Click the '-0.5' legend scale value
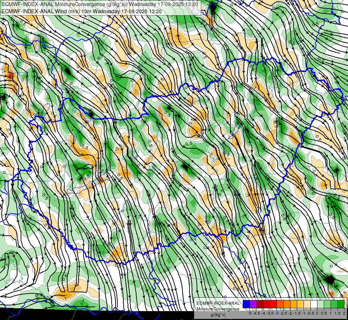This screenshot has height=320, width=348. [310, 313]
